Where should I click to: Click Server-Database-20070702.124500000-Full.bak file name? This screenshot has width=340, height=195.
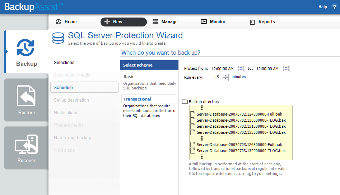coord(239,114)
